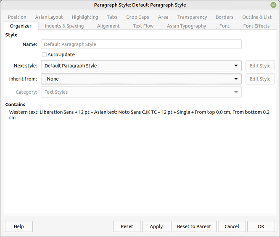
Task: Apply the style changes
Action: click(156, 226)
